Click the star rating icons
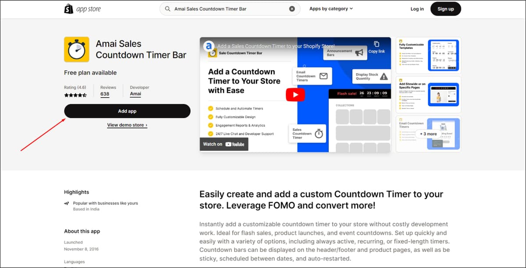 75,95
